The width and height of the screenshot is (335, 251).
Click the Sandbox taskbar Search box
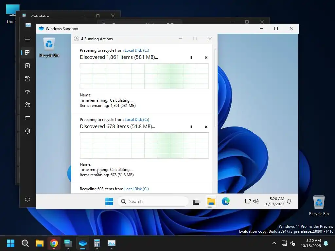coord(153,201)
